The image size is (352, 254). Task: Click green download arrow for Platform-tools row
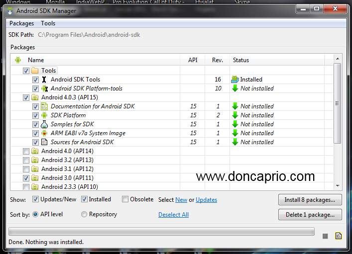point(235,88)
